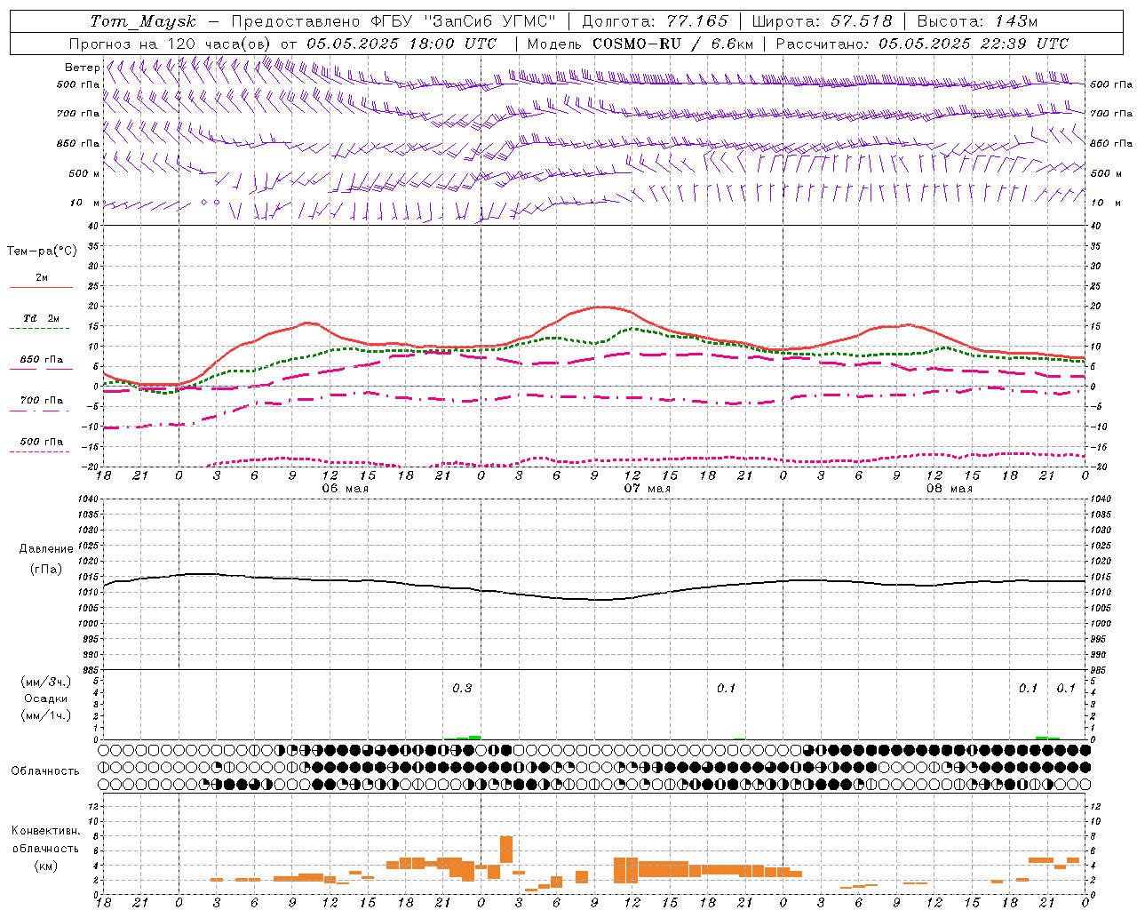Click the '0.3' precipitation amount value

462,689
